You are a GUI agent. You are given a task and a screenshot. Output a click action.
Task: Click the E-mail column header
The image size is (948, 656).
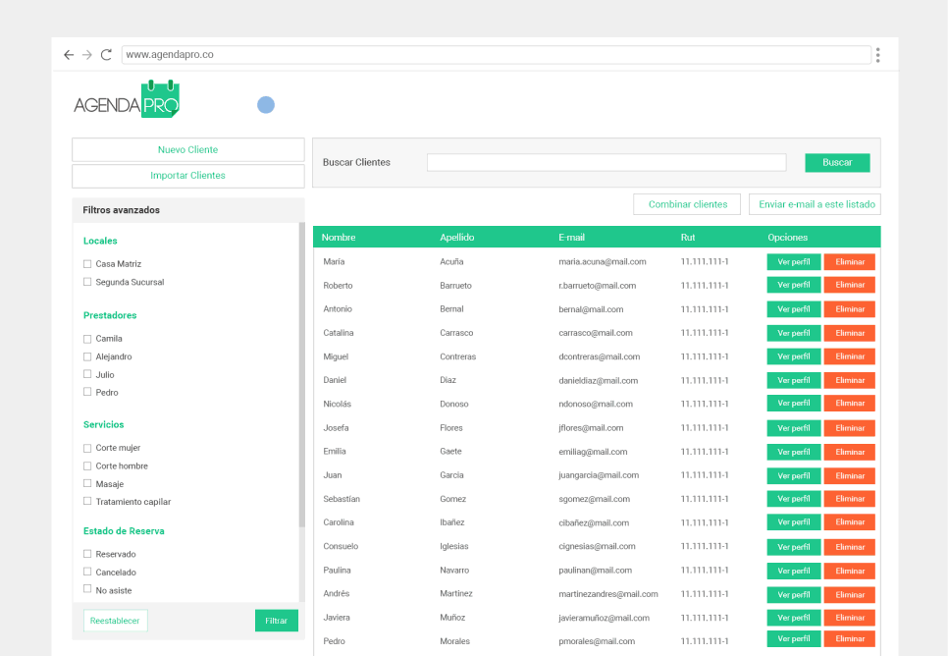(x=571, y=238)
